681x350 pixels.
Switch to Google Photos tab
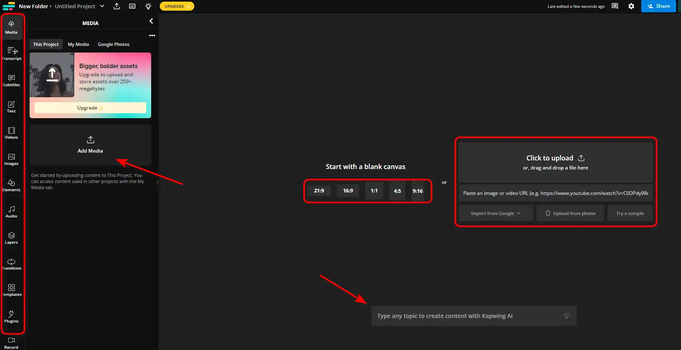coord(114,44)
